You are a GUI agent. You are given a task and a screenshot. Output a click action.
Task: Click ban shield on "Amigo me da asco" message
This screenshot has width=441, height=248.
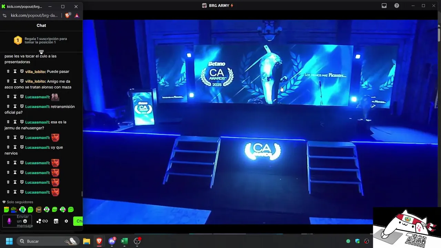click(x=22, y=81)
